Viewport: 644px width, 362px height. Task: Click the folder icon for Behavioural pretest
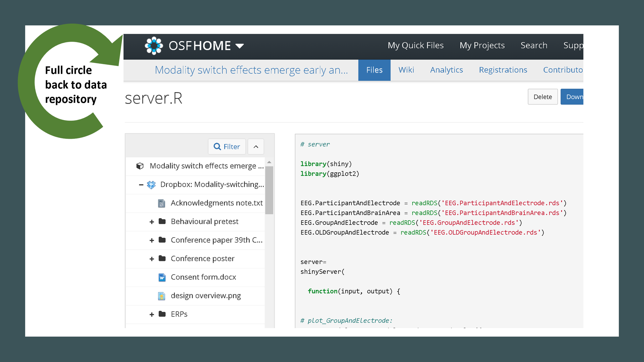[162, 221]
